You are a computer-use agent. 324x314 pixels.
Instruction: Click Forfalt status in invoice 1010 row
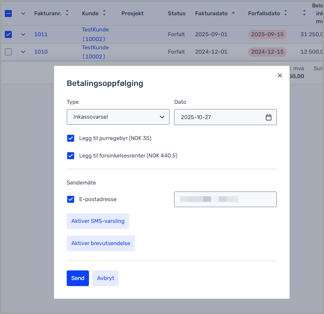click(x=176, y=52)
